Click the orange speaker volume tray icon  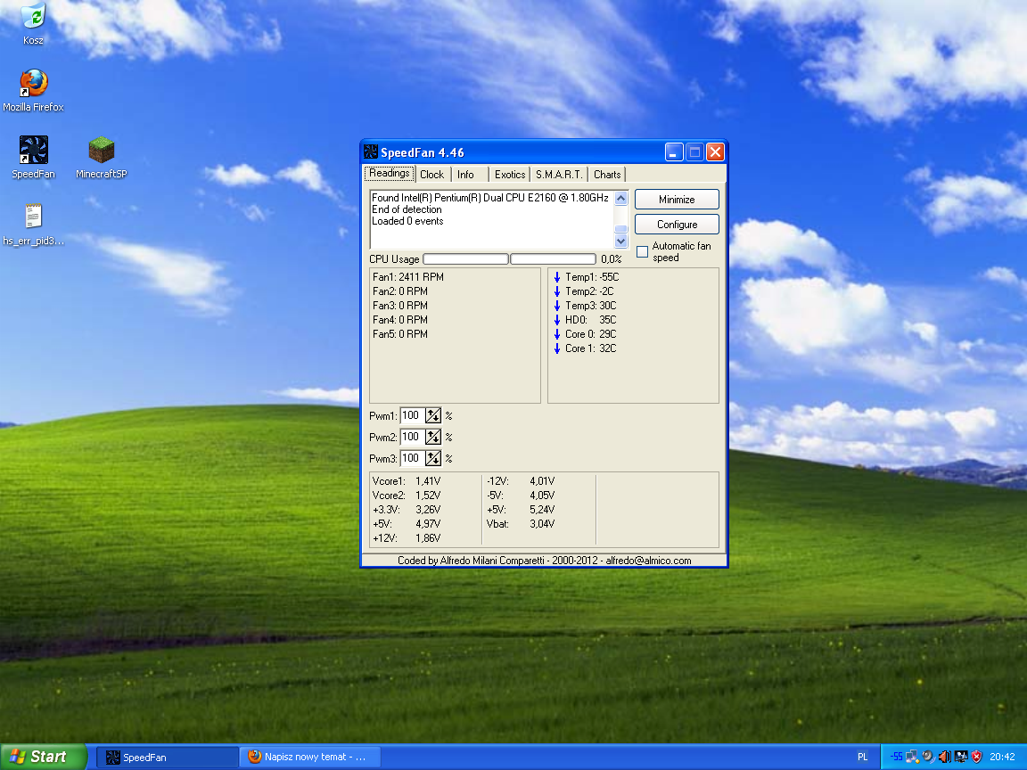944,757
